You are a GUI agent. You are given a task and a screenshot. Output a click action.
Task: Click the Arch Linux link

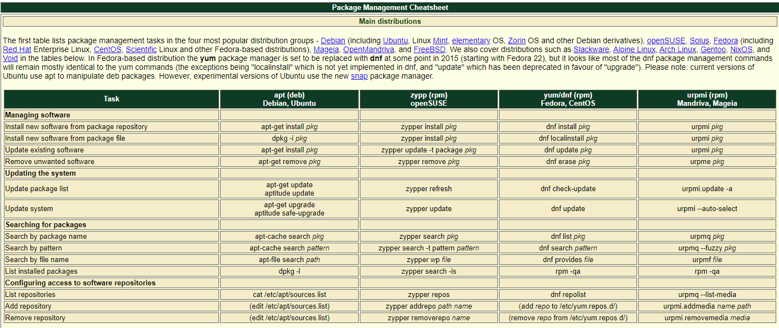click(x=678, y=49)
